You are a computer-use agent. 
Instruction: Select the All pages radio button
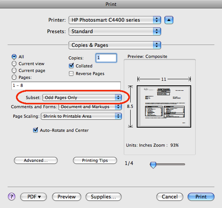(14, 57)
